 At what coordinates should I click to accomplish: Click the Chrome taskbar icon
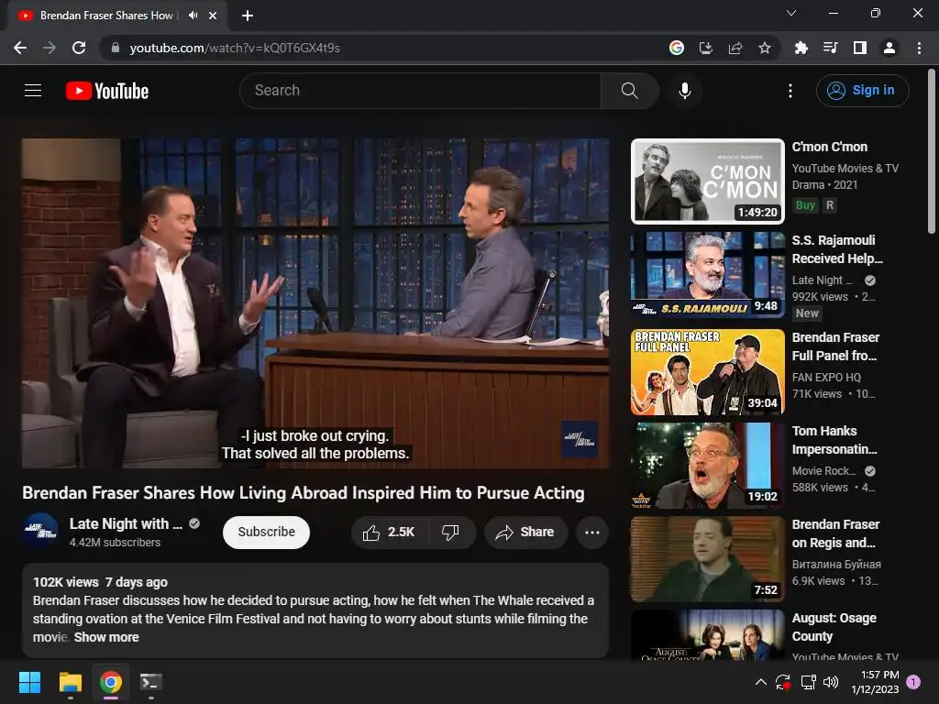point(111,682)
